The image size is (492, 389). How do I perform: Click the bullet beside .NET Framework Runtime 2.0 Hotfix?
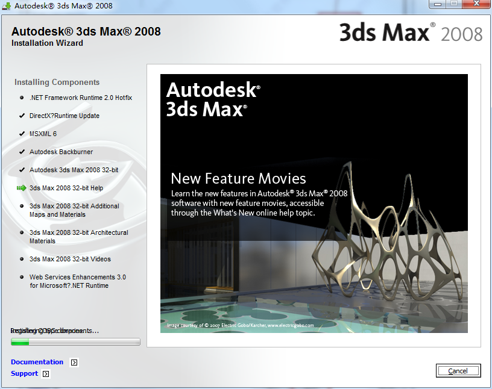22,98
